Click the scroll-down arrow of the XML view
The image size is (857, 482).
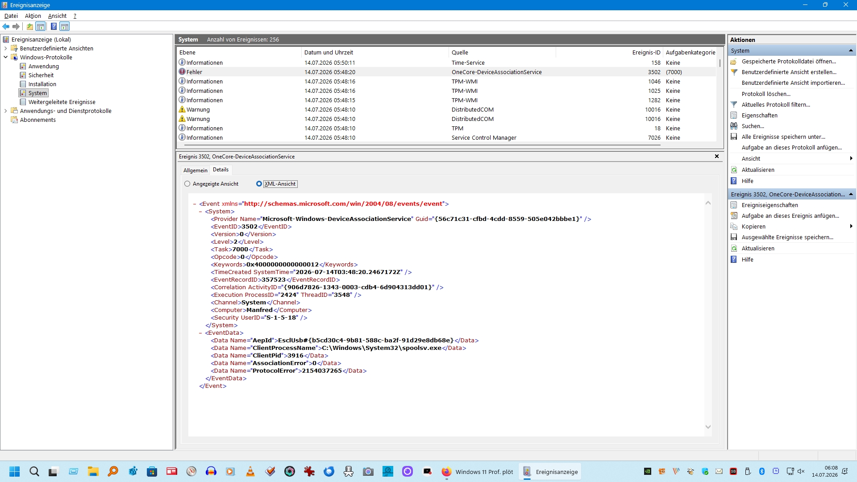(708, 427)
